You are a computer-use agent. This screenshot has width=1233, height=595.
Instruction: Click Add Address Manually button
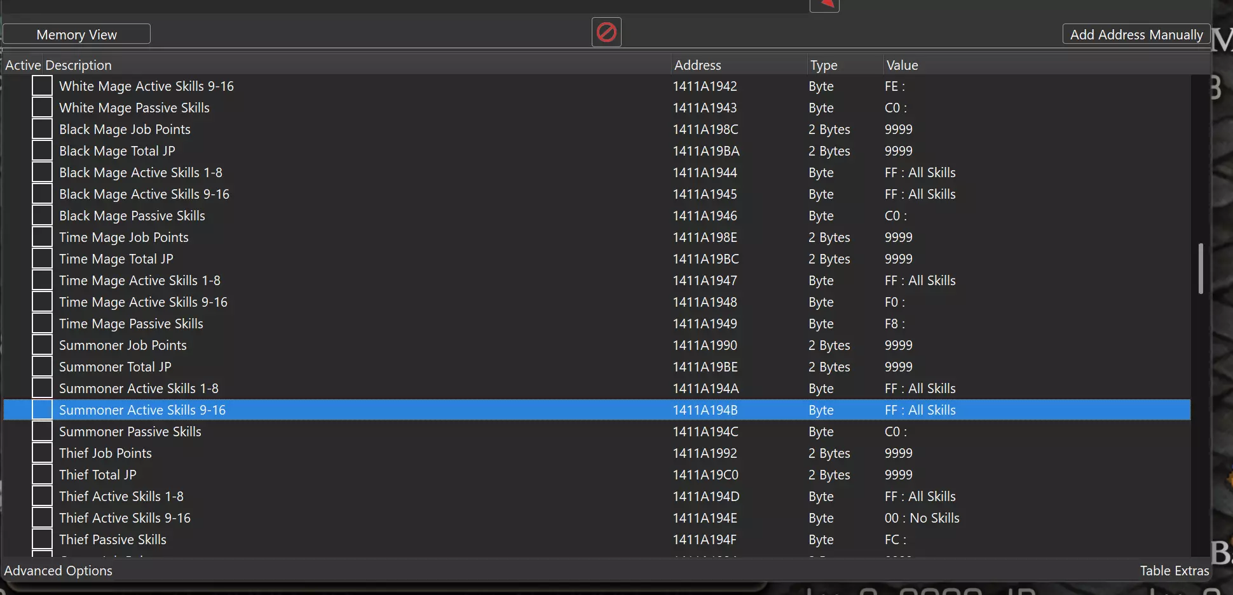coord(1136,34)
